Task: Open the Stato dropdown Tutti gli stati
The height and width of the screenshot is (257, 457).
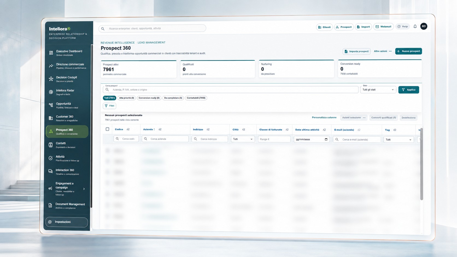Action: click(x=378, y=90)
